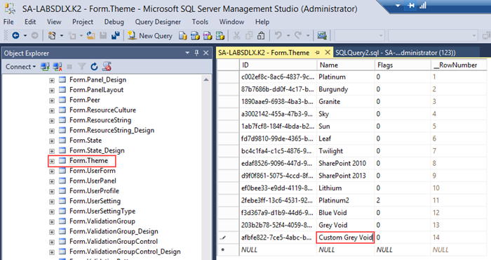This screenshot has width=491, height=260.
Task: Open the Query Designer menu
Action: [158, 22]
